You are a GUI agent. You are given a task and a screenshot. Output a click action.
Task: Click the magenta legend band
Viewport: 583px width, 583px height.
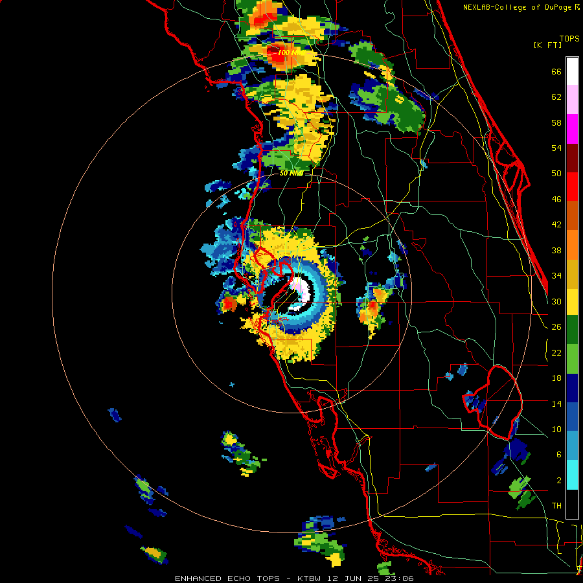point(572,129)
